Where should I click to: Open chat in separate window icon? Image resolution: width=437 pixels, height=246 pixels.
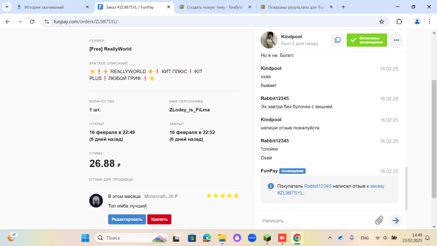pyautogui.click(x=337, y=40)
